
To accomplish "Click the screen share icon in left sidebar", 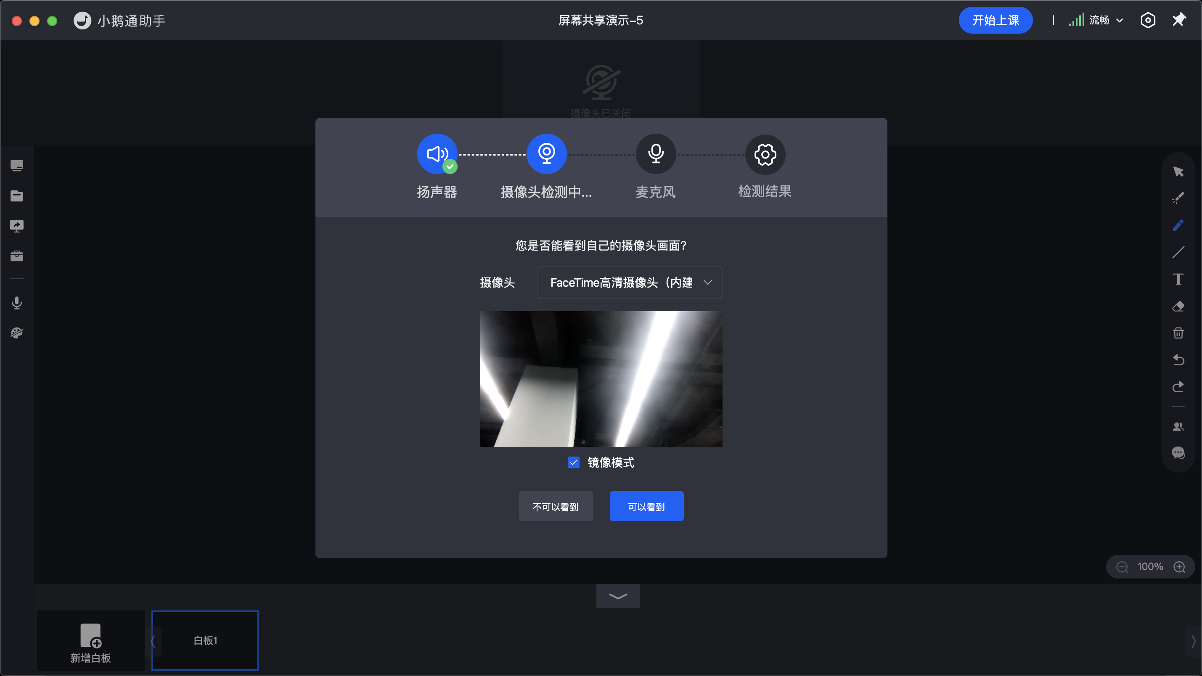I will coord(17,226).
